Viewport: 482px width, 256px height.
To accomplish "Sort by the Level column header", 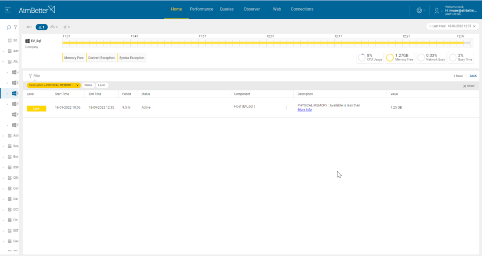I will (x=30, y=94).
